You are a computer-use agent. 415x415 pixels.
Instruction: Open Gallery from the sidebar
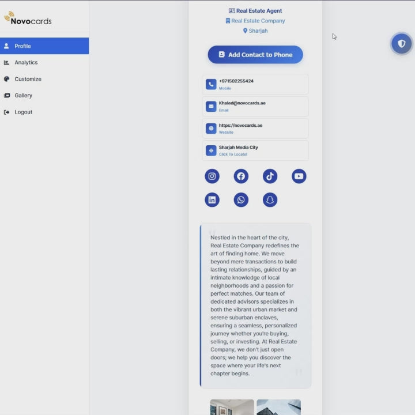[x=24, y=96]
